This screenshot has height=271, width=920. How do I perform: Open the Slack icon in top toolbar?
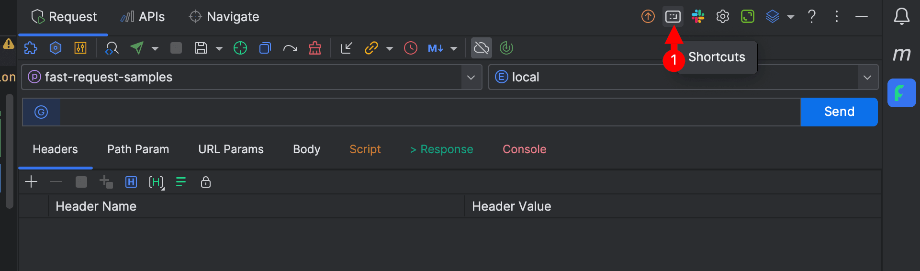[x=698, y=17]
